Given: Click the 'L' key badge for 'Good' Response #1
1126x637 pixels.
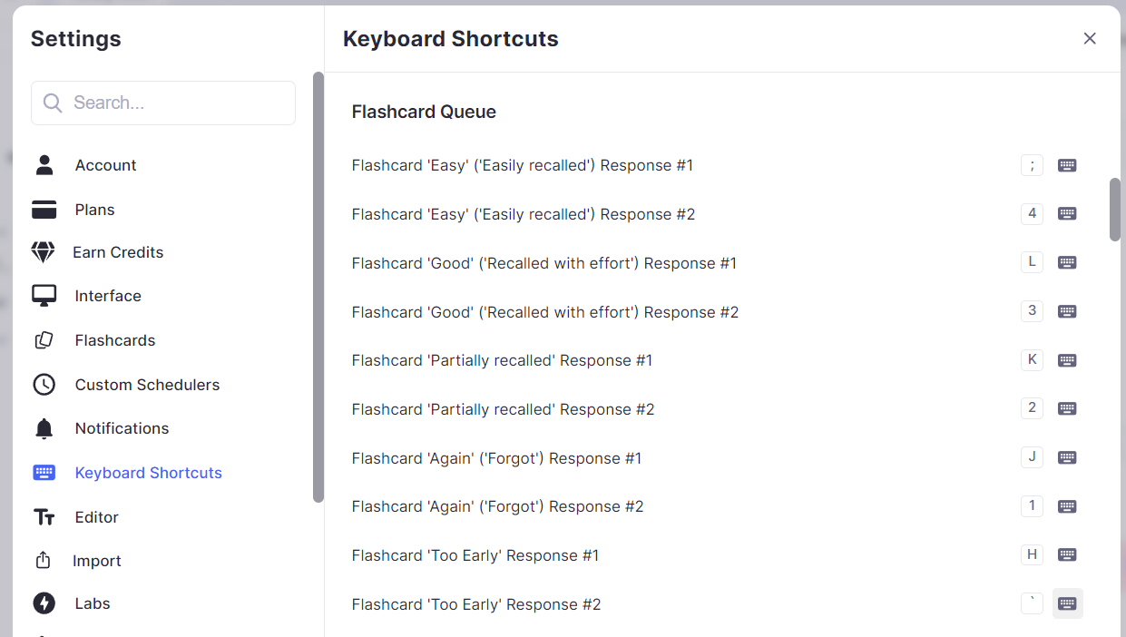Looking at the screenshot, I should click(1032, 262).
